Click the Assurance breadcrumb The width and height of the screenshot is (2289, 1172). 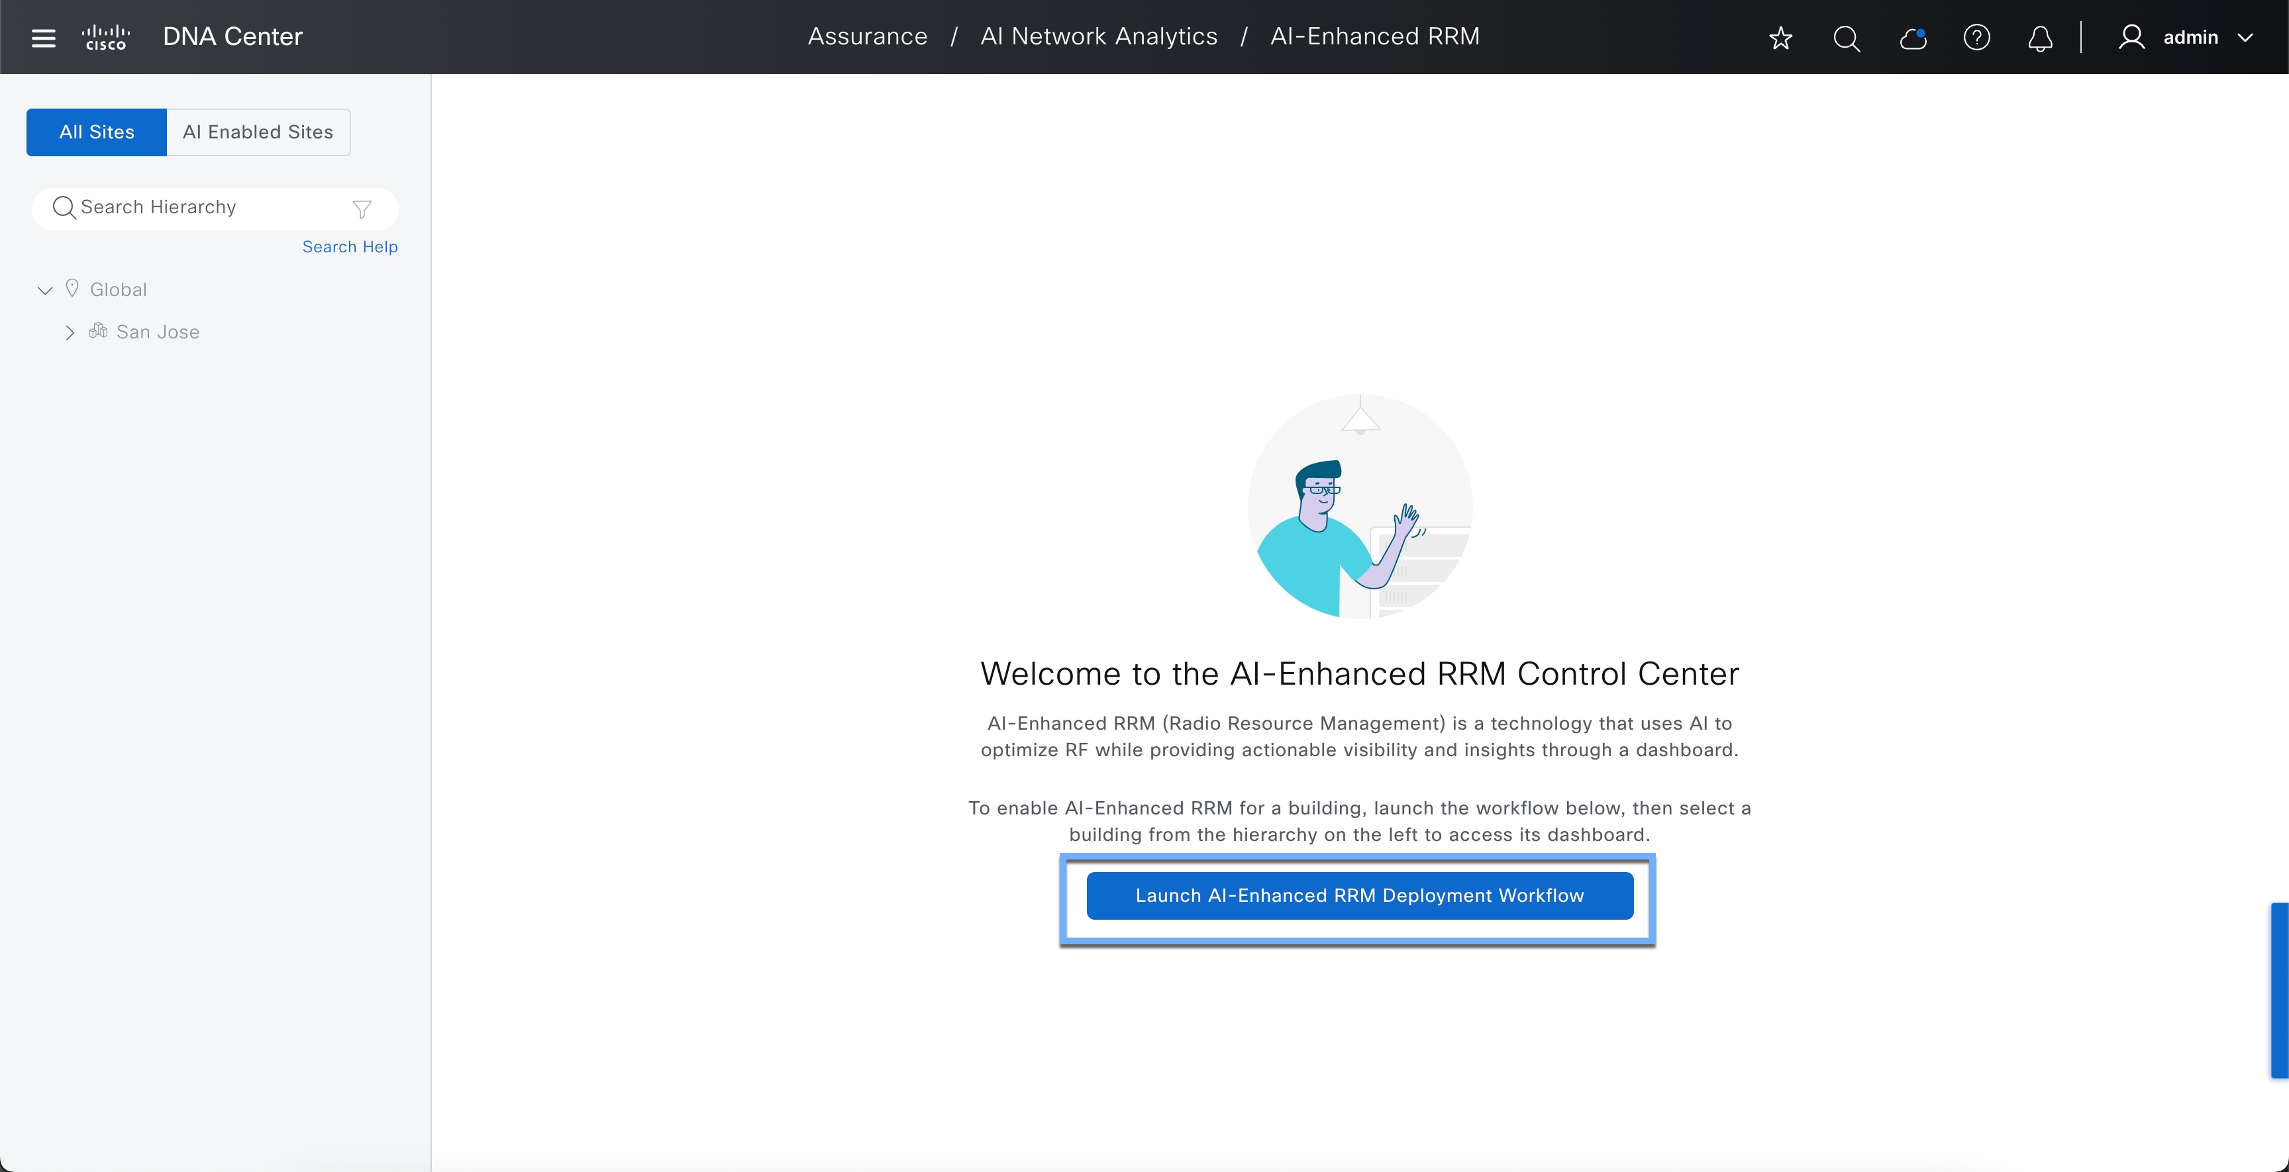coord(866,36)
